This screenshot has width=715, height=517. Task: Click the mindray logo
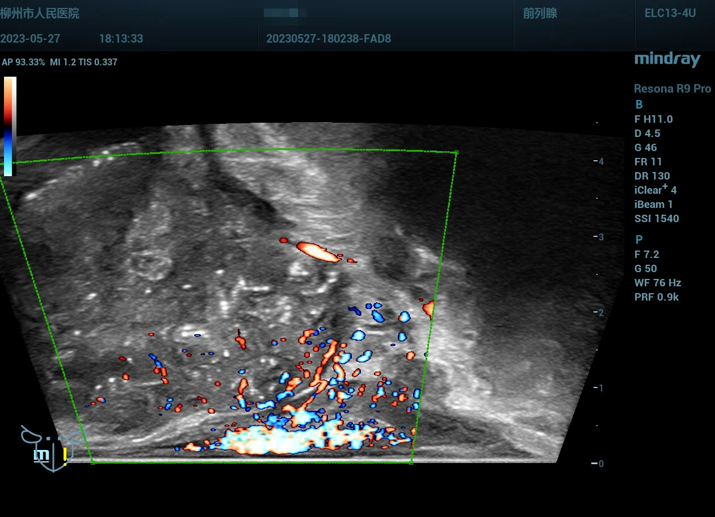tap(667, 59)
